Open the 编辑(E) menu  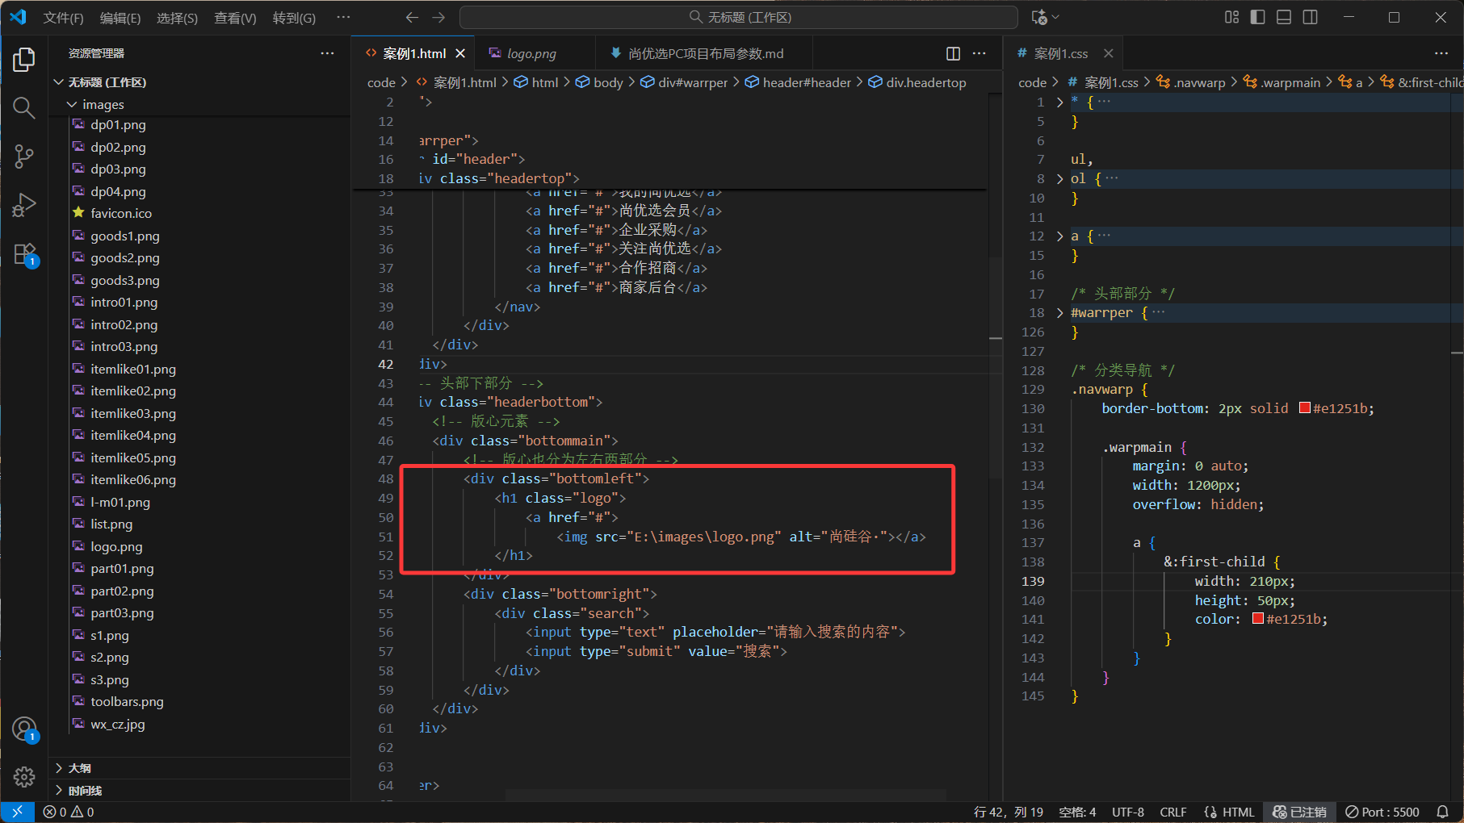click(x=120, y=18)
